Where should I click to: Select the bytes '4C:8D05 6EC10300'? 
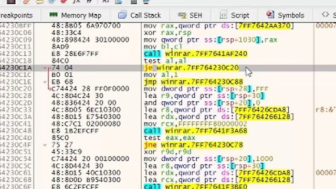click(86, 110)
